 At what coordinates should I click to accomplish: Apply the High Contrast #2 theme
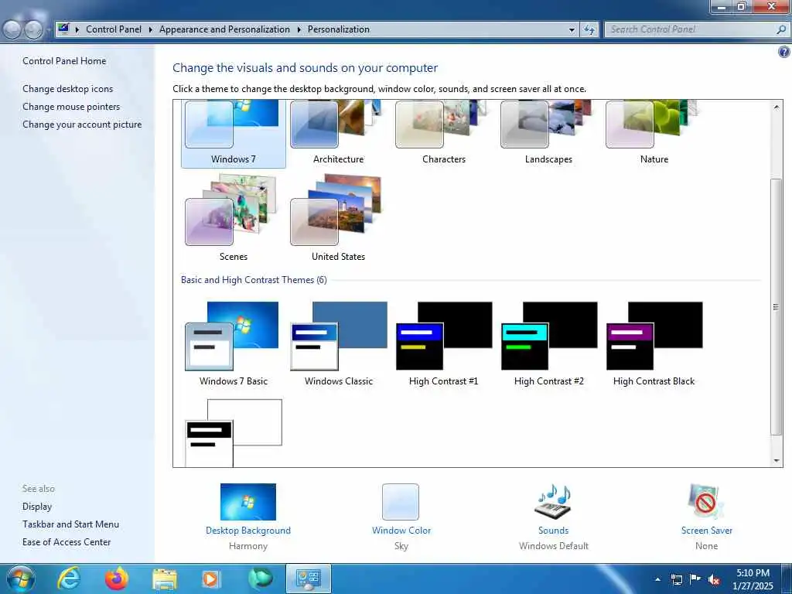(x=548, y=343)
